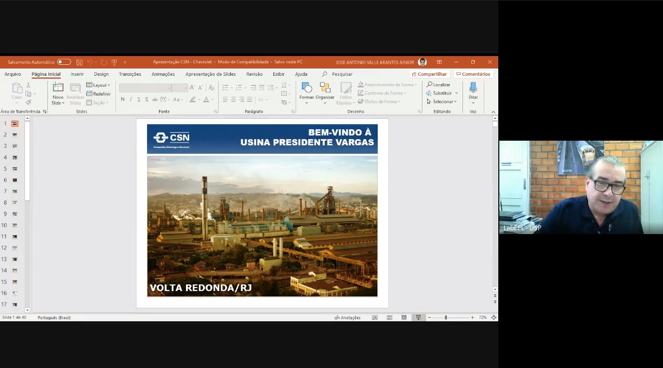663x368 pixels.
Task: Click the Copy icon
Action: tap(29, 94)
